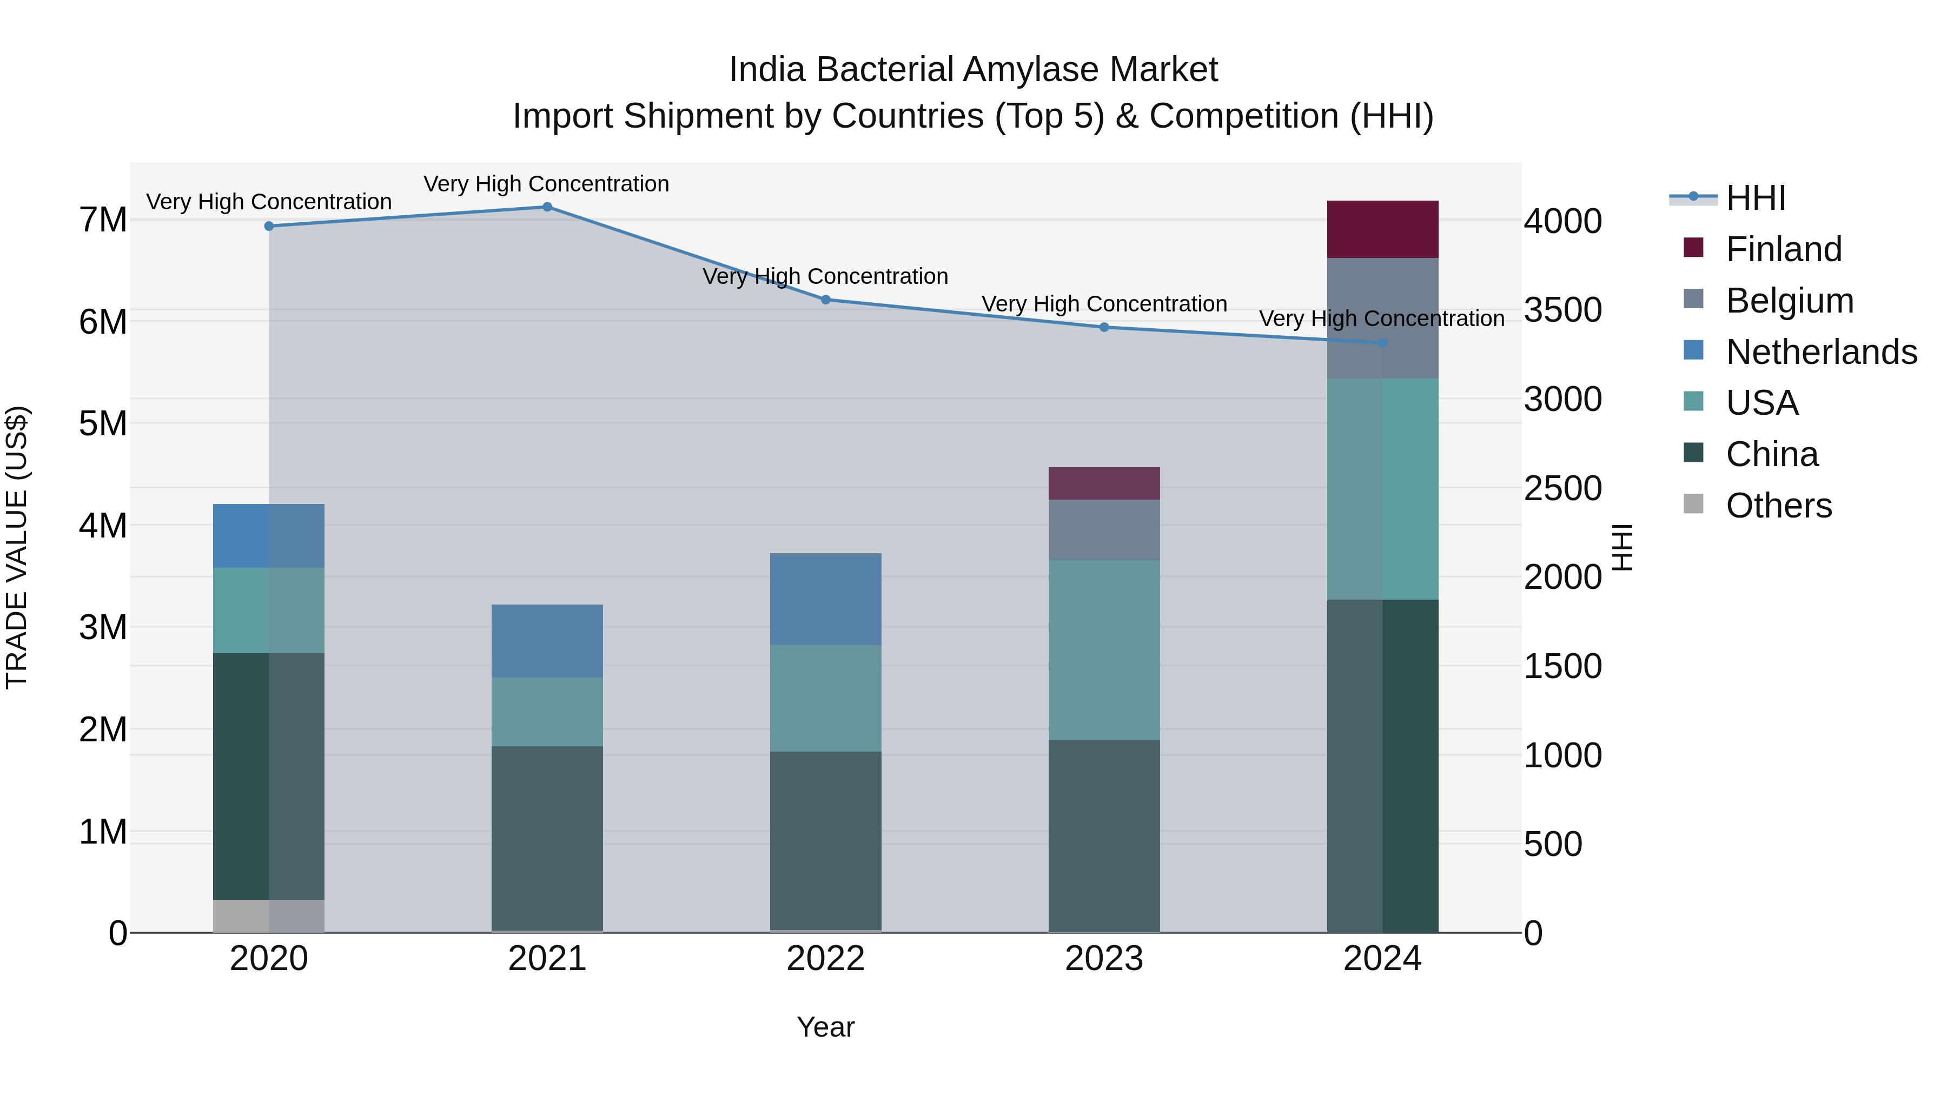Click the Belgium gray-blue legend swatch
This screenshot has height=1095, width=1947.
[1694, 298]
